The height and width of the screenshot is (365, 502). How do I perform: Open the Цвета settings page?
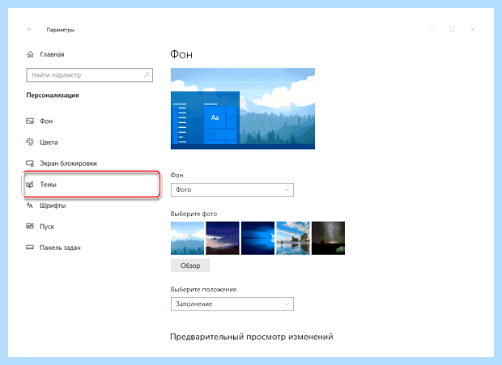(x=42, y=142)
